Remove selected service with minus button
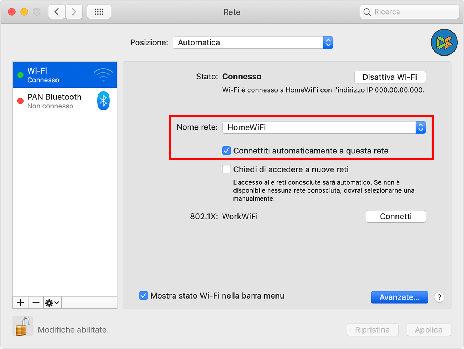This screenshot has height=349, width=464. 36,303
